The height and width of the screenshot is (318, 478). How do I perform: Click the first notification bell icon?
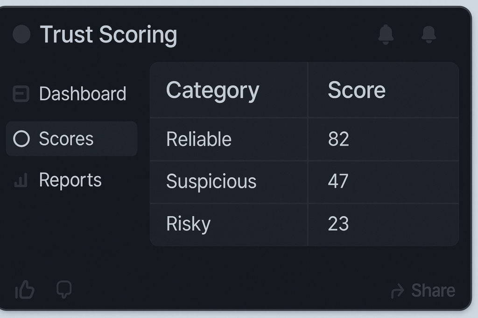386,34
